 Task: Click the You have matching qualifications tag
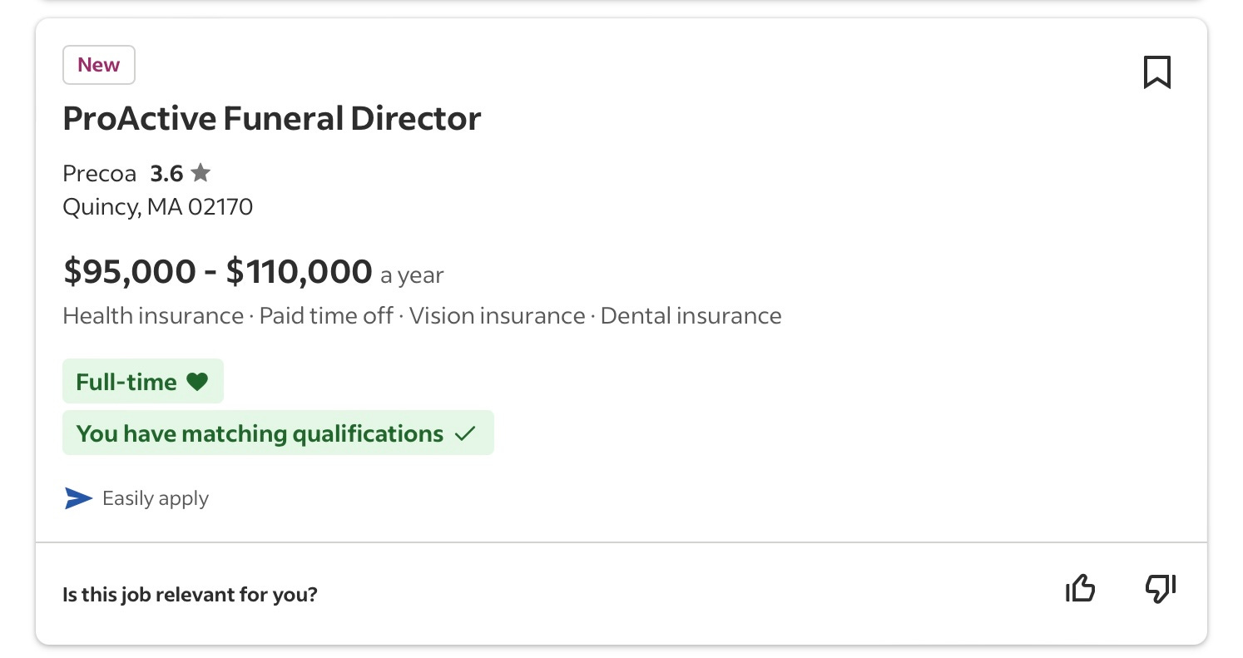point(278,433)
